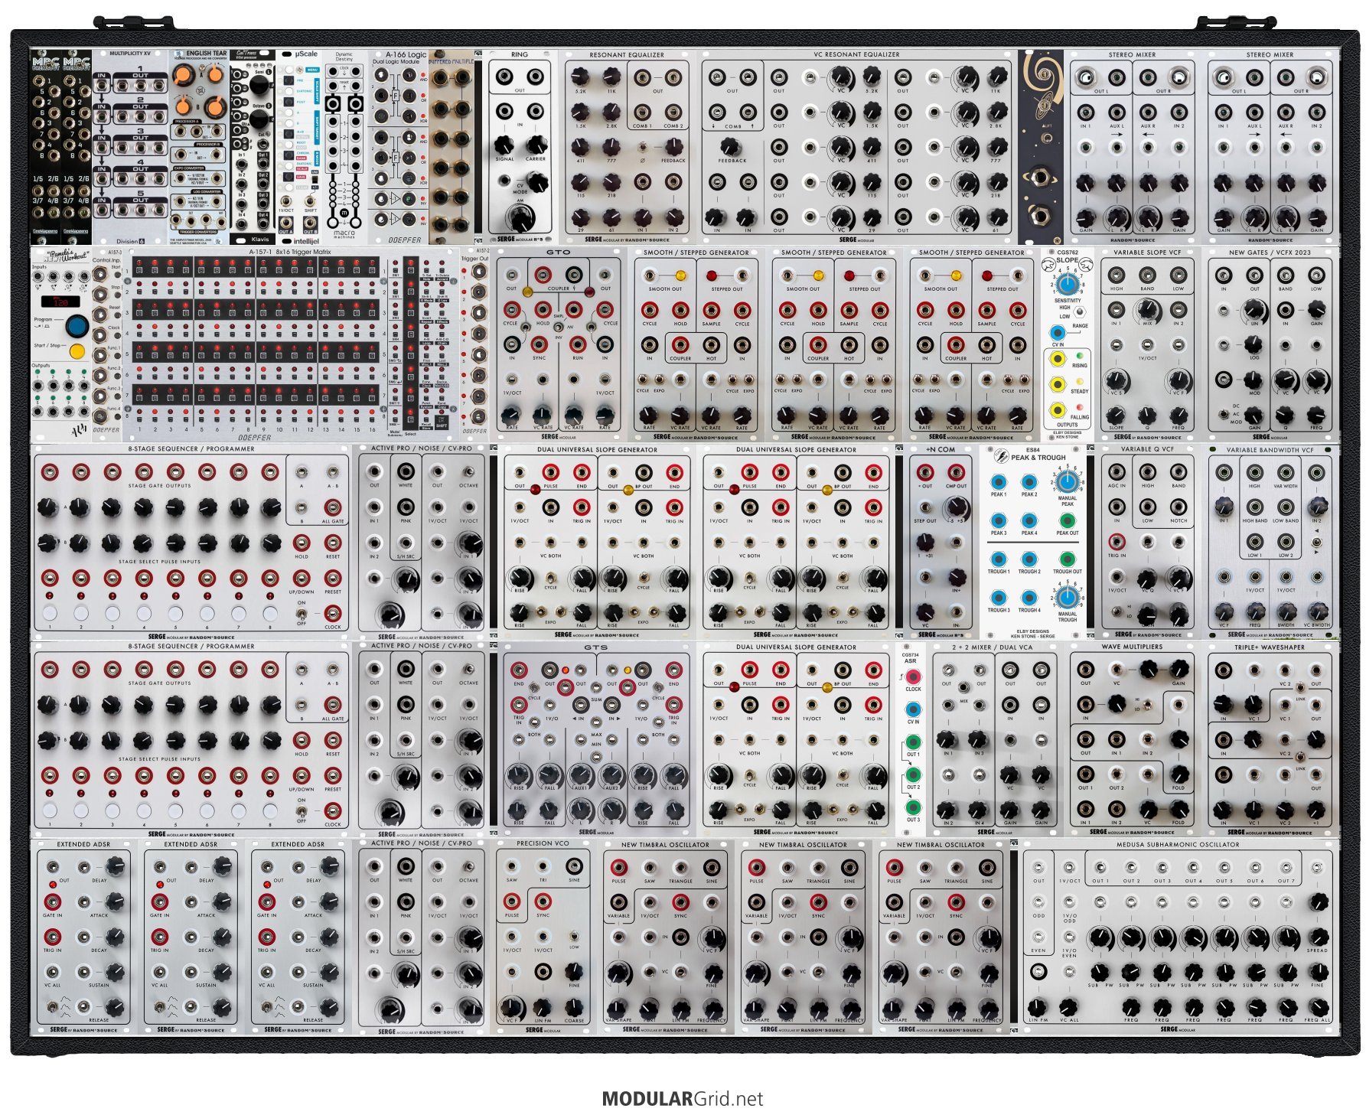This screenshot has width=1366, height=1115.
Task: Click the CGS734 ASR red Clock jack
Action: click(x=913, y=677)
